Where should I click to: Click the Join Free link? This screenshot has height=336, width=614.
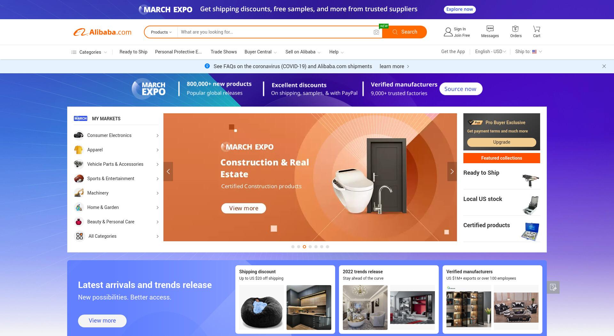pyautogui.click(x=462, y=36)
